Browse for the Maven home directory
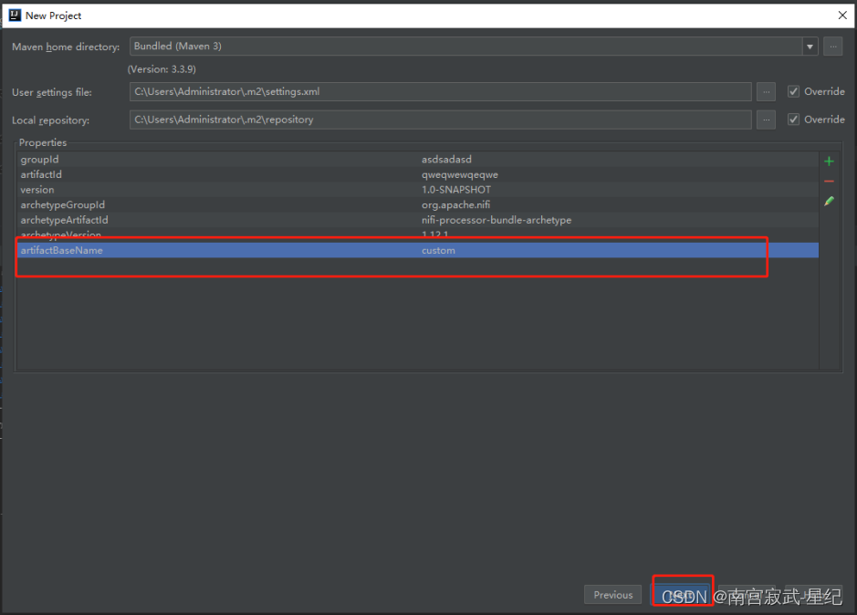 [x=832, y=47]
